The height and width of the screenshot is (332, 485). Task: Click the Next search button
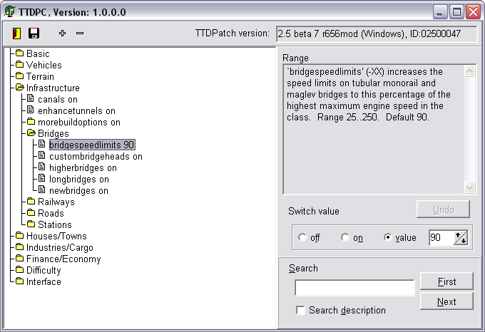tap(446, 301)
